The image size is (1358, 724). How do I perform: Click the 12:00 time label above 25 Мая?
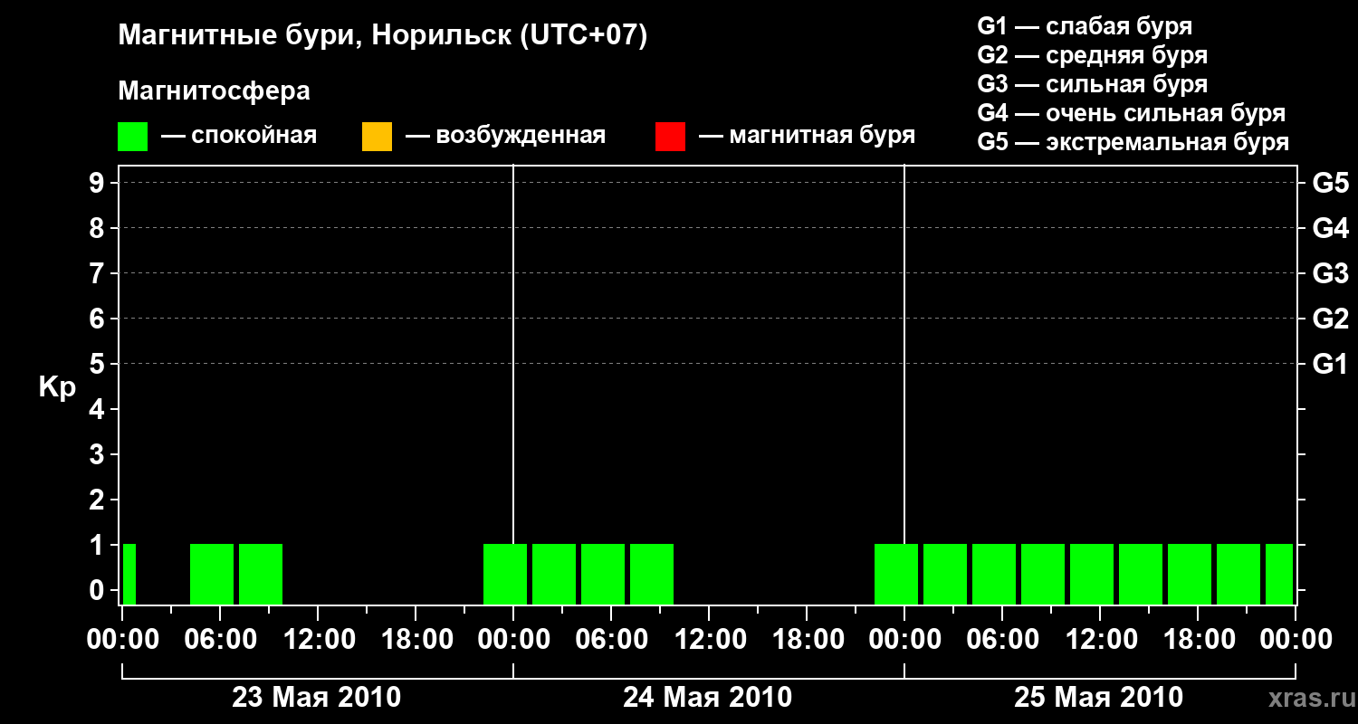pos(1100,639)
